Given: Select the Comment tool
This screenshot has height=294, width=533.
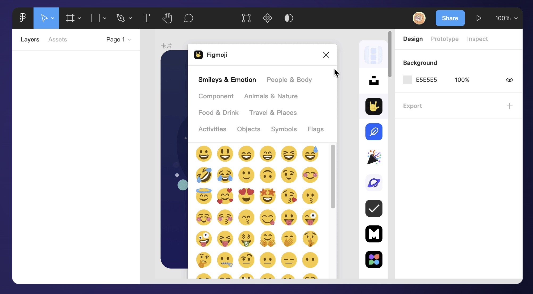Looking at the screenshot, I should point(188,18).
